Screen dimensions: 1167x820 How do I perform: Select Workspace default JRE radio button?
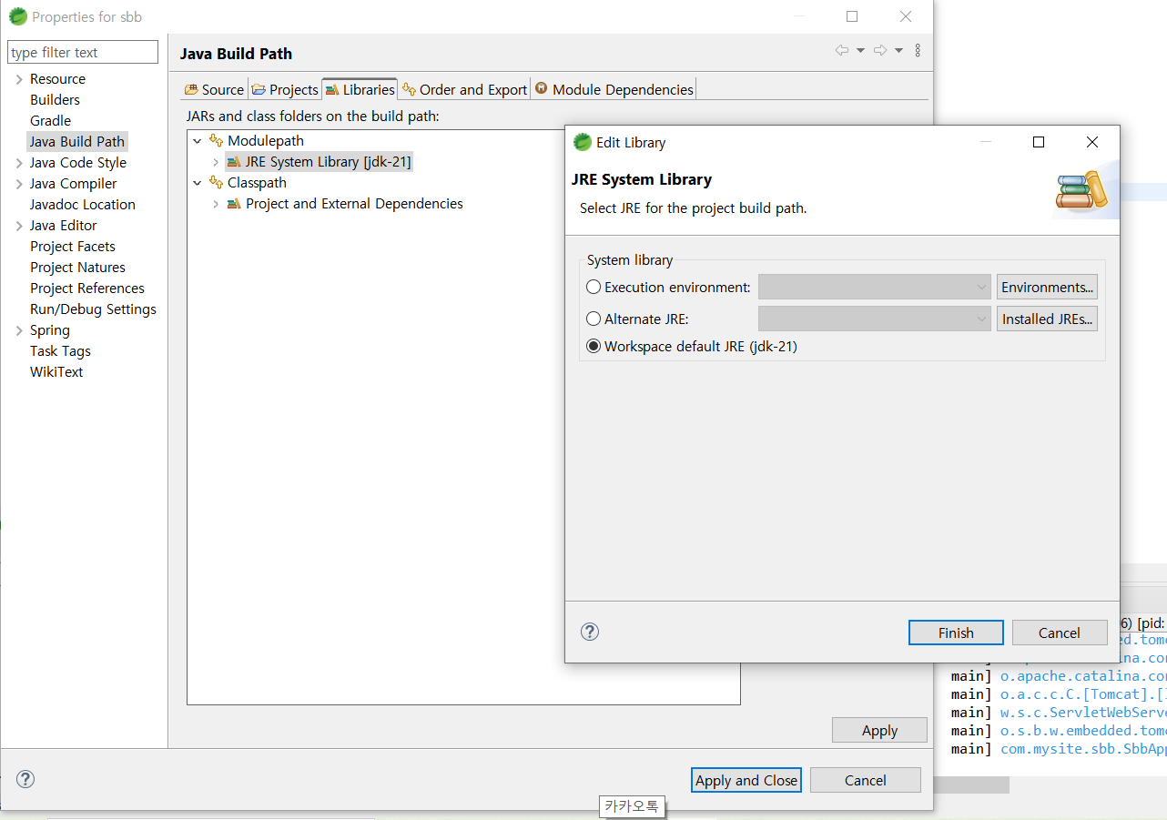point(594,346)
